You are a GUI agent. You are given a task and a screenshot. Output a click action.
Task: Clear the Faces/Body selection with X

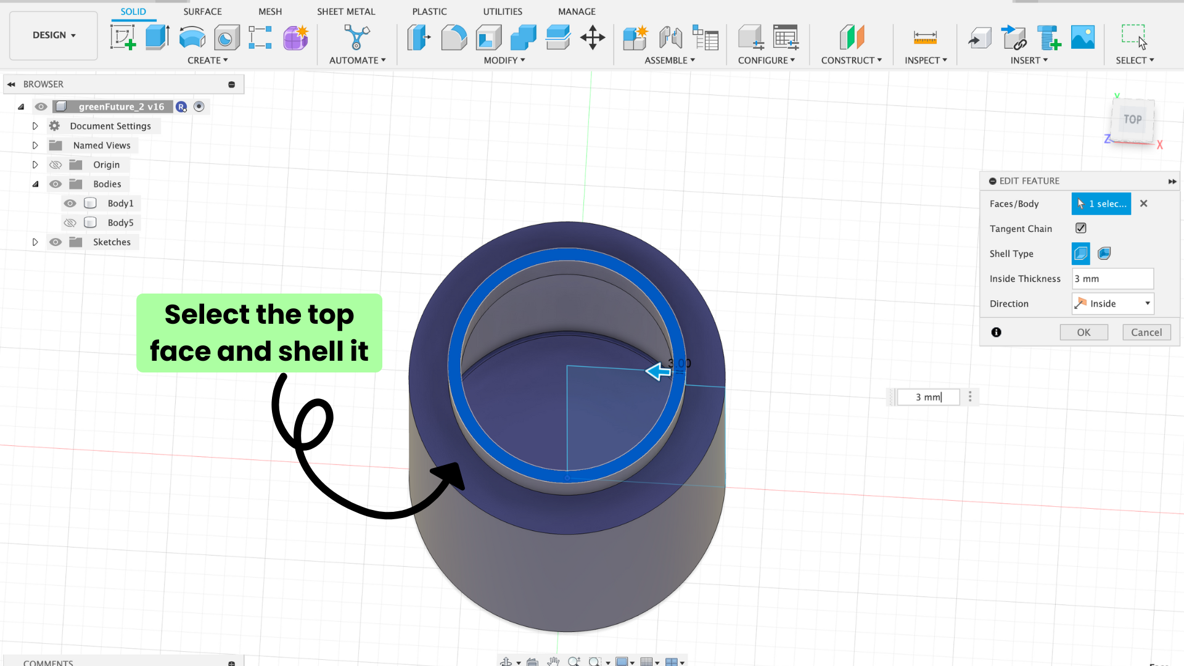click(1143, 203)
